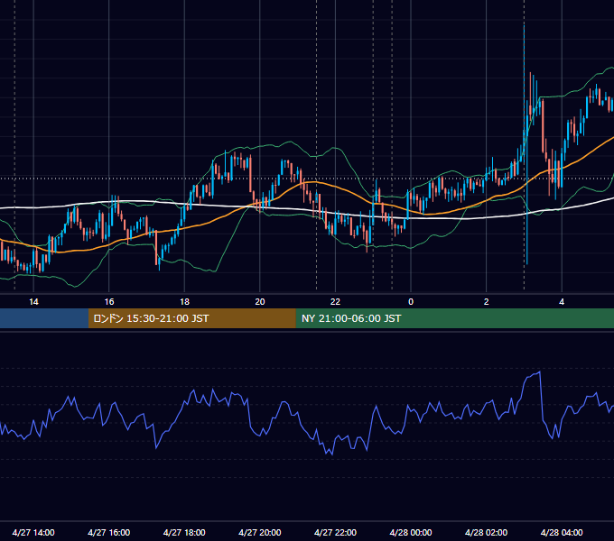
Task: Click the 4/27 14:00 time label
Action: (x=33, y=532)
